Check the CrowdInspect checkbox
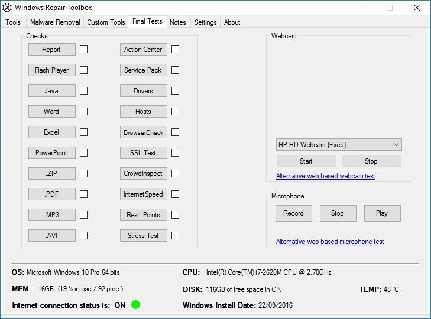This screenshot has height=319, width=431. click(175, 173)
